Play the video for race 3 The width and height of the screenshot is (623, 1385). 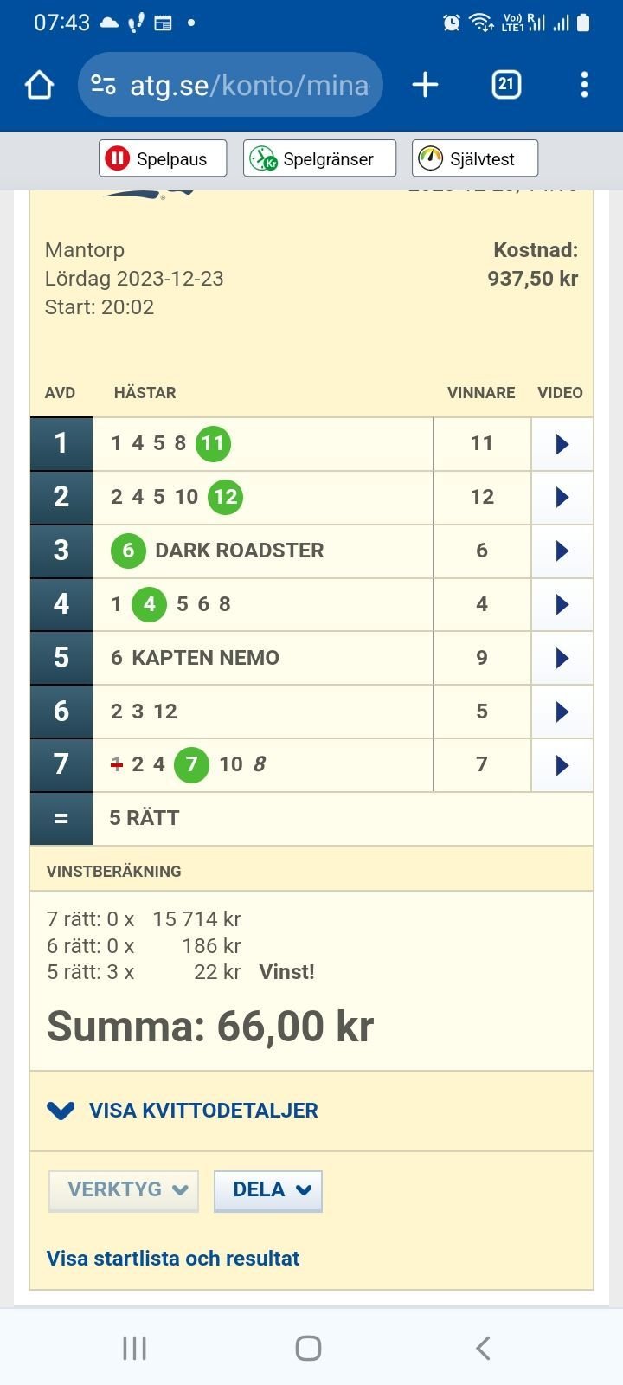(562, 551)
